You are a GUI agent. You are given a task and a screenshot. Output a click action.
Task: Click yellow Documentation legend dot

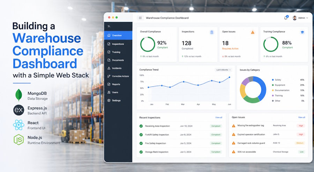point(273,90)
